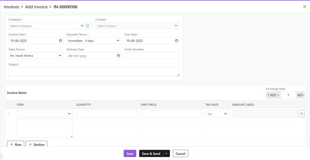The image size is (310, 160).
Task: Remove the invoice item row
Action: [x=302, y=114]
